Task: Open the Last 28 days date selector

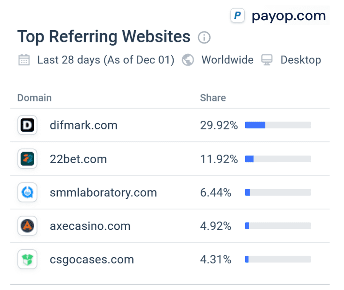Action: pos(105,60)
